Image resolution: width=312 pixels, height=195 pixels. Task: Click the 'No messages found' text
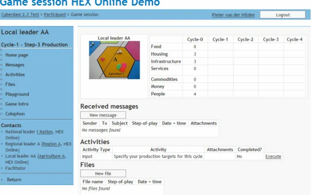[x=101, y=130]
